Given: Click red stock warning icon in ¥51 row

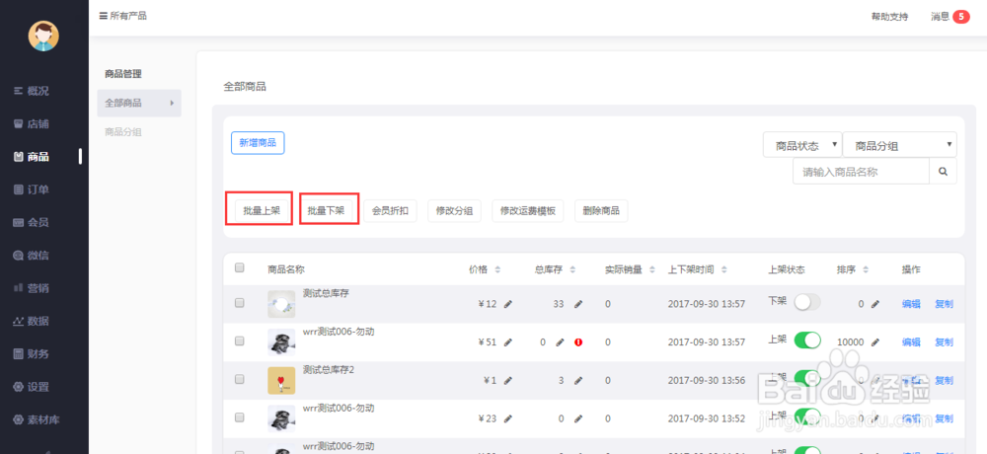Looking at the screenshot, I should coord(577,342).
